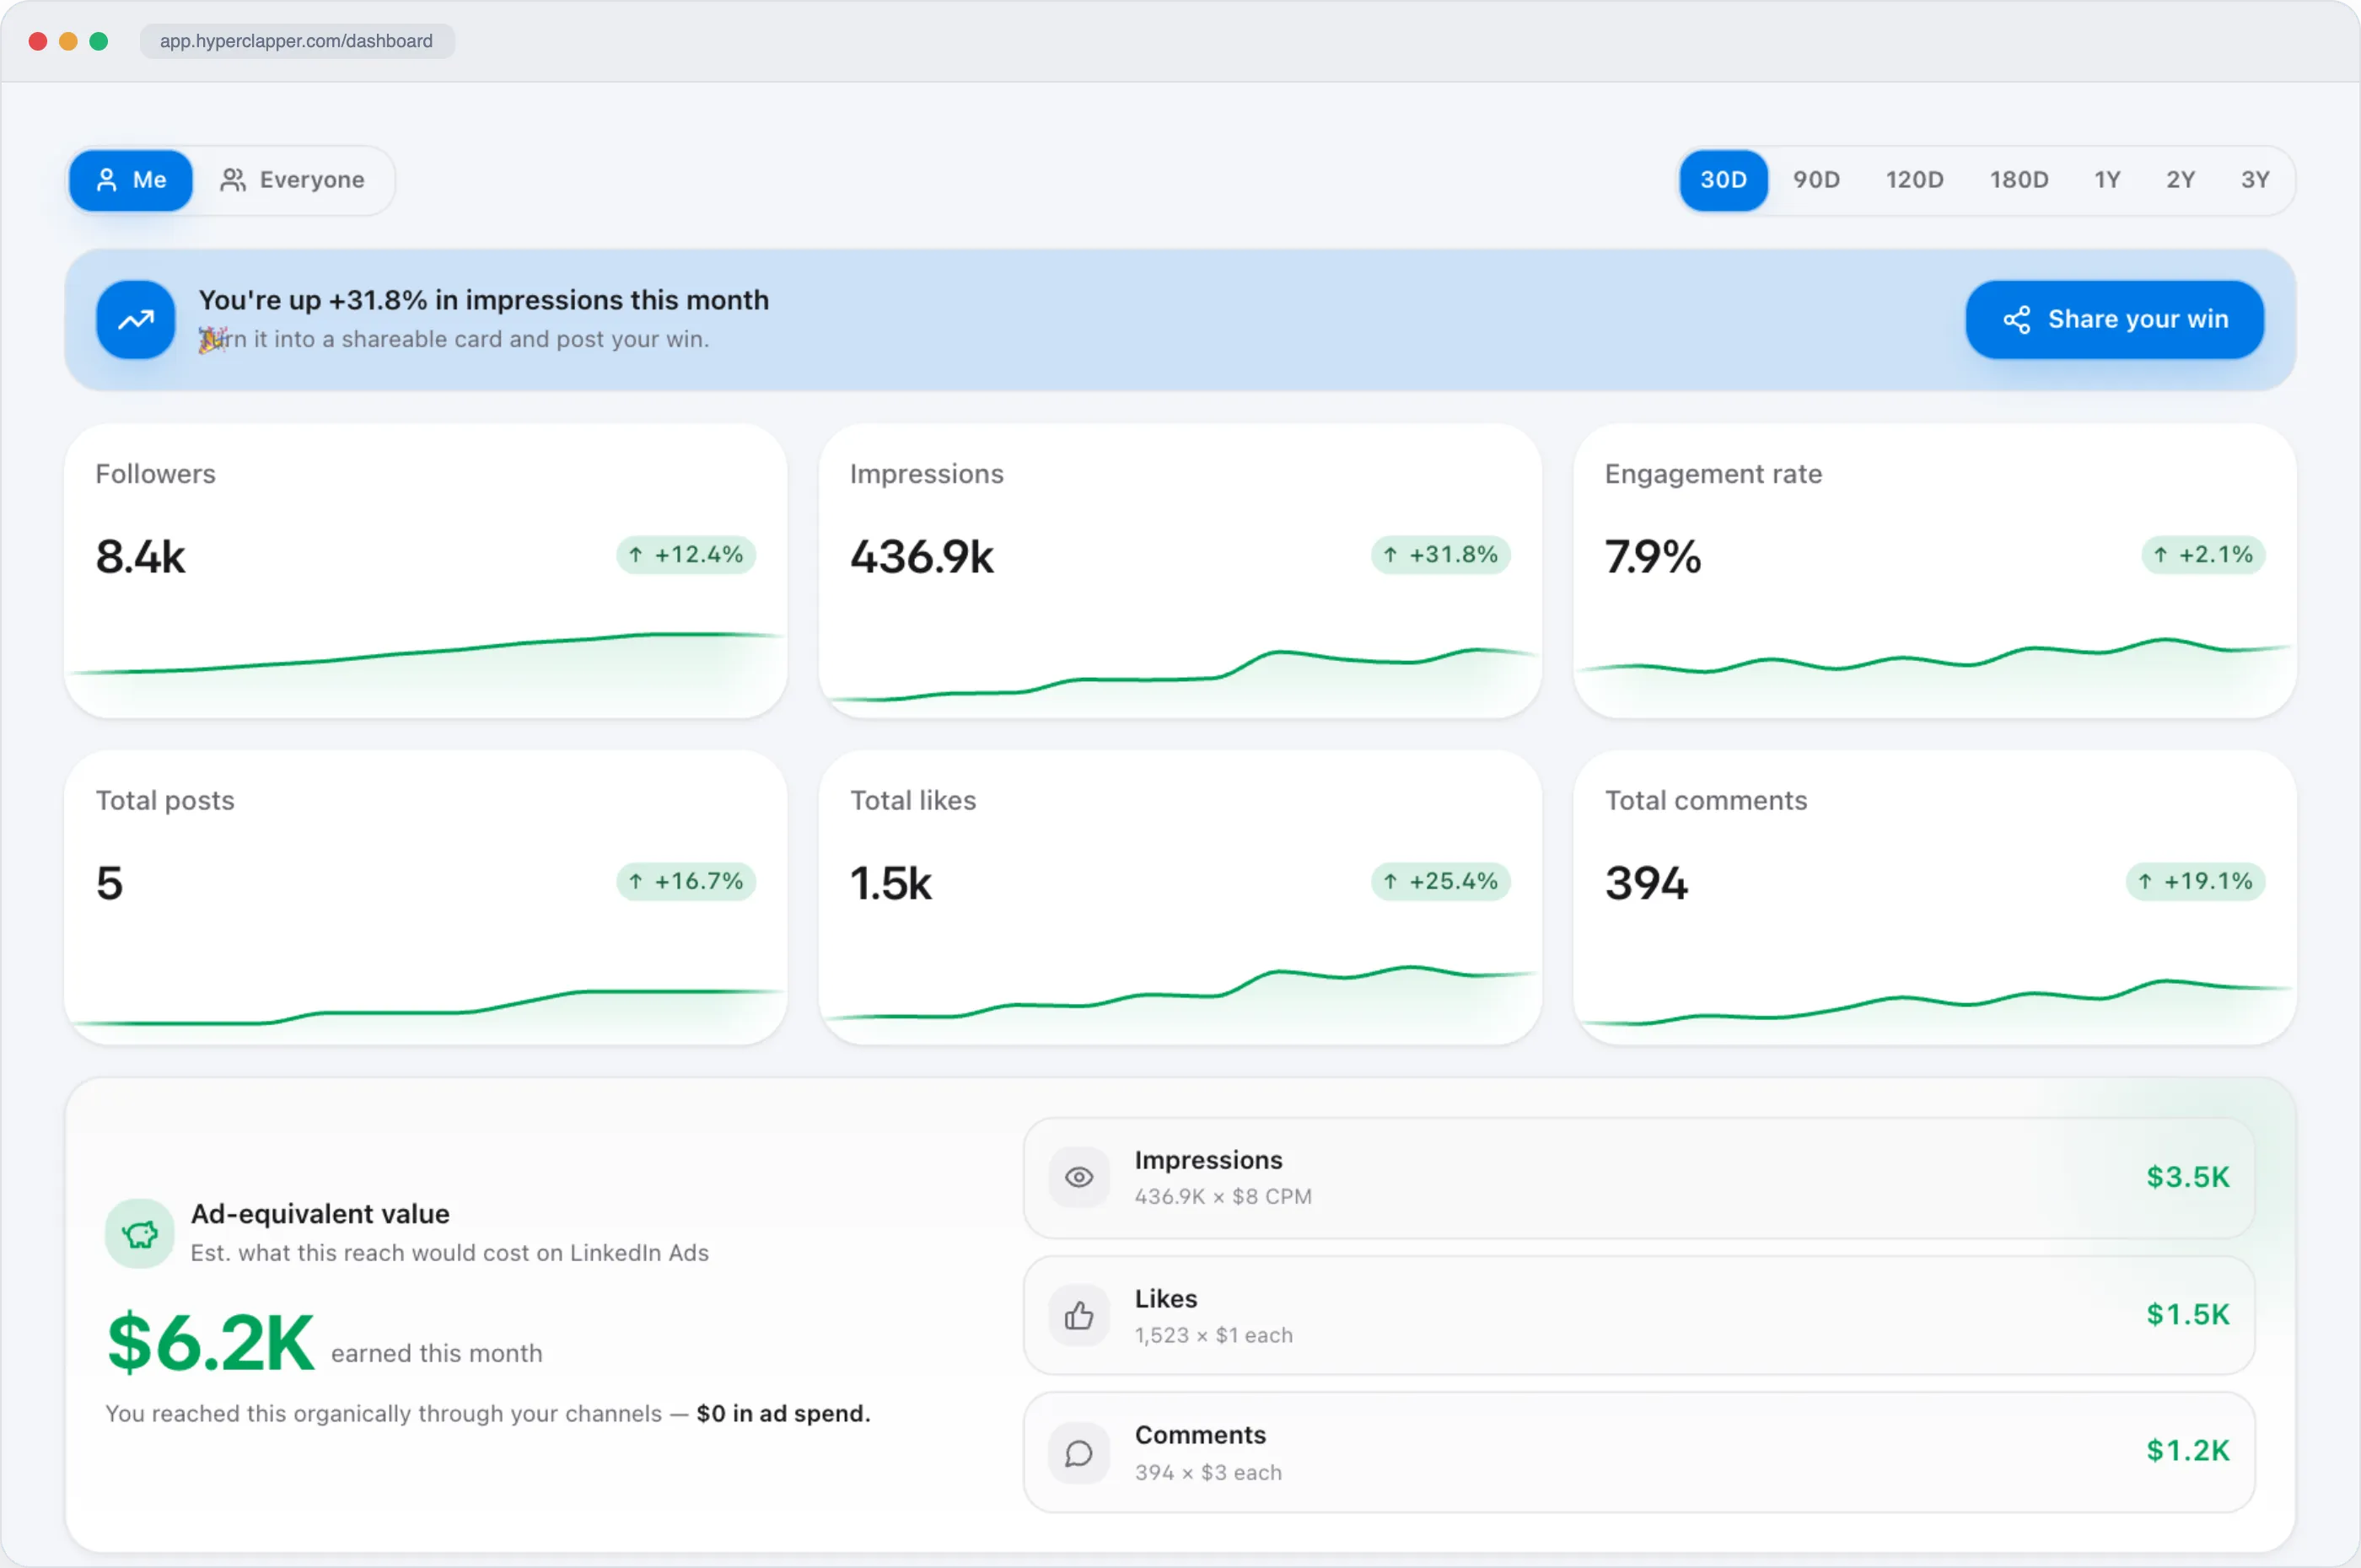Select the 2Y time range
2361x1568 pixels.
[2180, 180]
